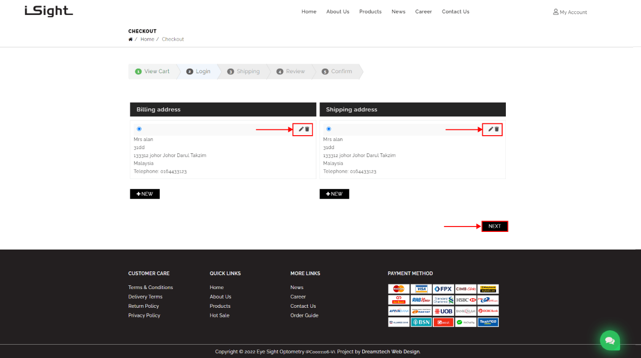Open footer Career link
Image resolution: width=641 pixels, height=358 pixels.
tap(298, 297)
